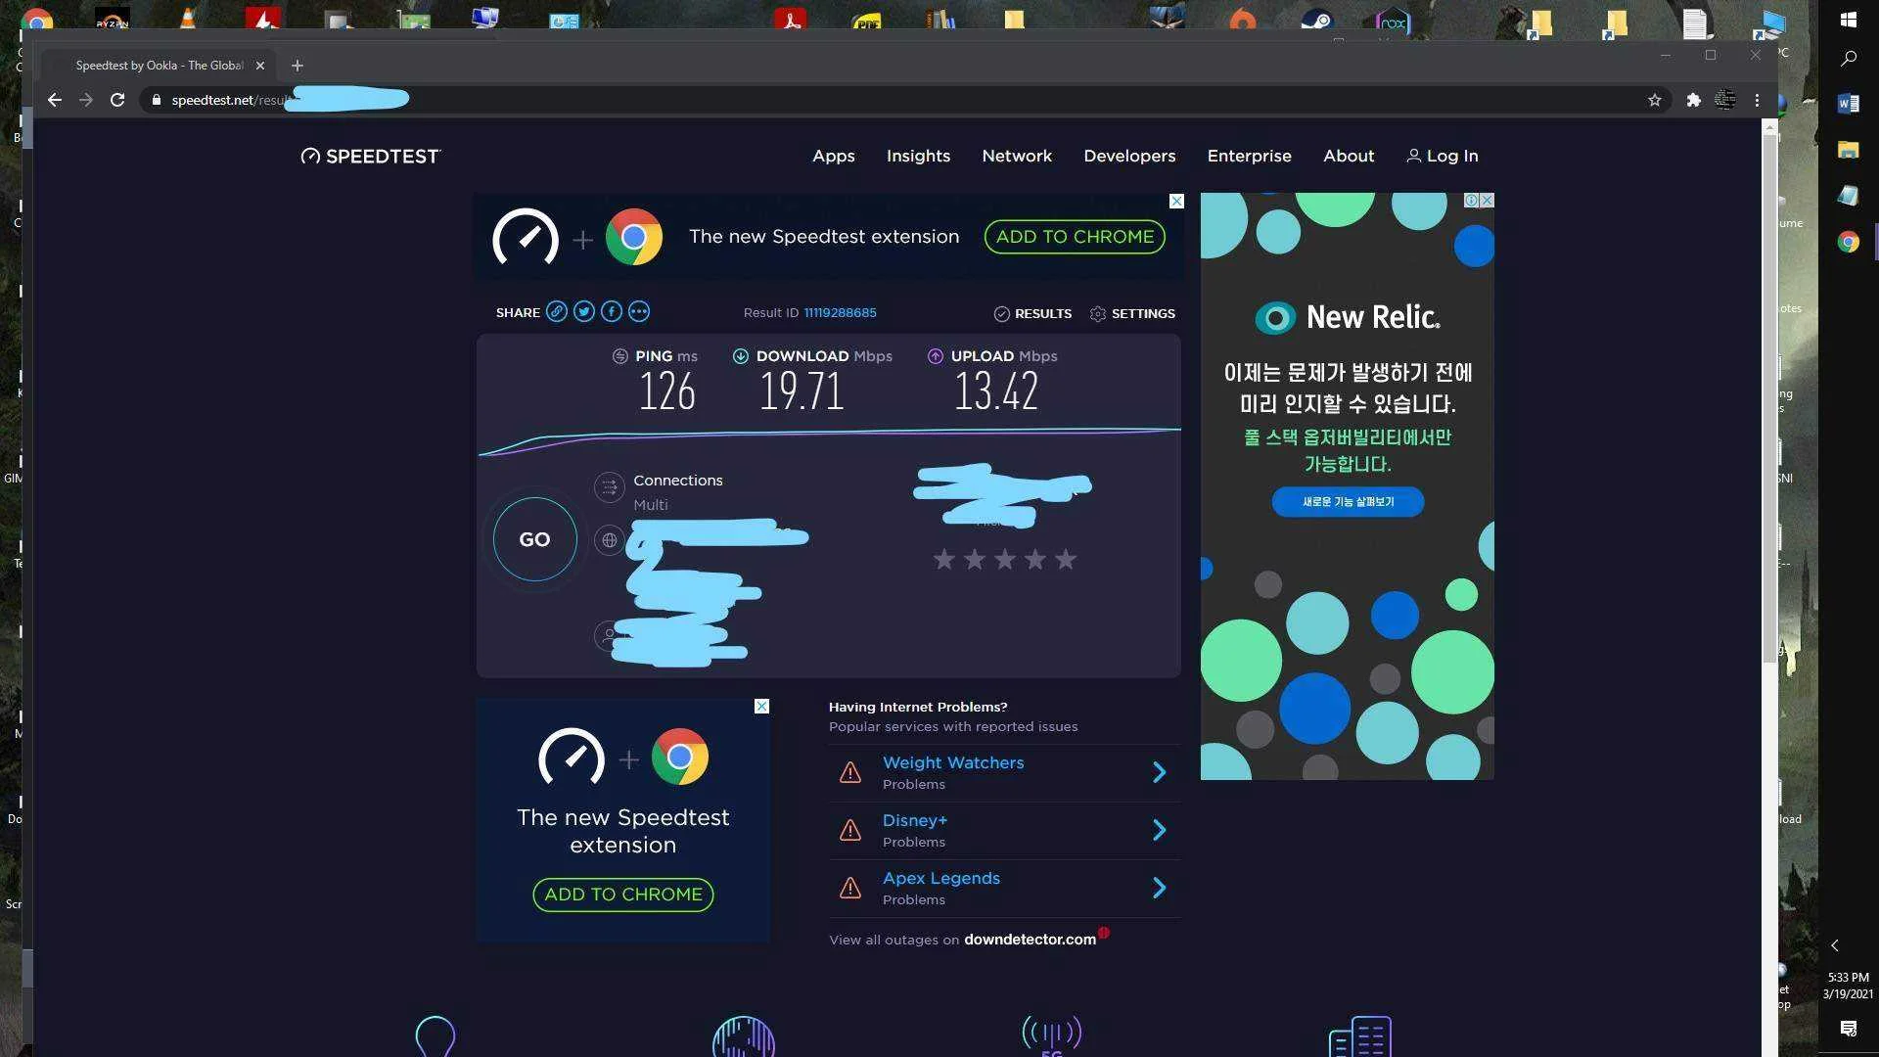Open more share options icon
This screenshot has height=1057, width=1879.
pos(639,312)
